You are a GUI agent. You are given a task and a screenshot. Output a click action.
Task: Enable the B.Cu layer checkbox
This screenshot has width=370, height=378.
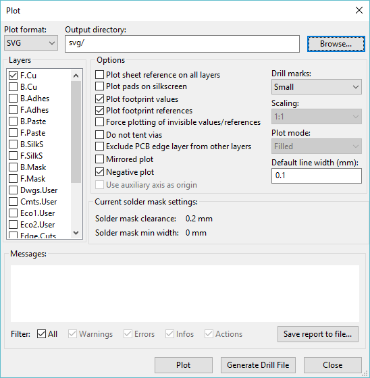click(13, 87)
